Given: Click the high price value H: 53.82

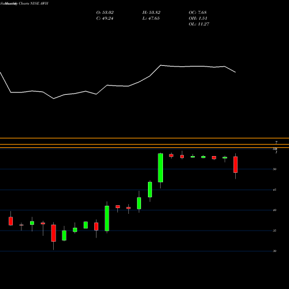Looking at the screenshot, I should 151,13.
